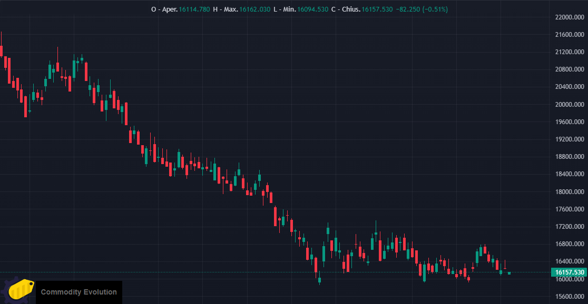
Task: Click the 19200.000 price axis label
Action: click(569, 139)
